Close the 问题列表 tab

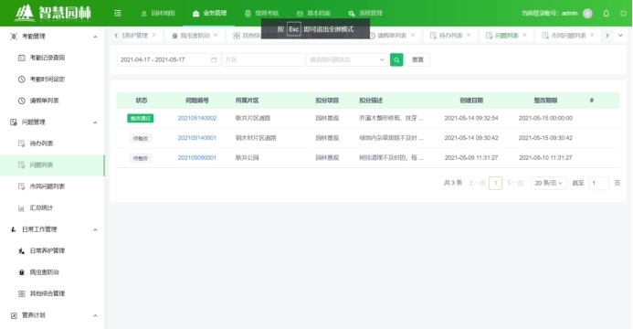click(524, 35)
